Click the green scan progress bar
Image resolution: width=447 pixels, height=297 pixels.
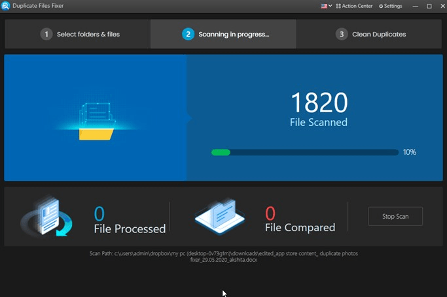[x=305, y=152]
